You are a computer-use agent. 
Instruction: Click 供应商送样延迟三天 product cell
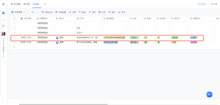pos(88,38)
